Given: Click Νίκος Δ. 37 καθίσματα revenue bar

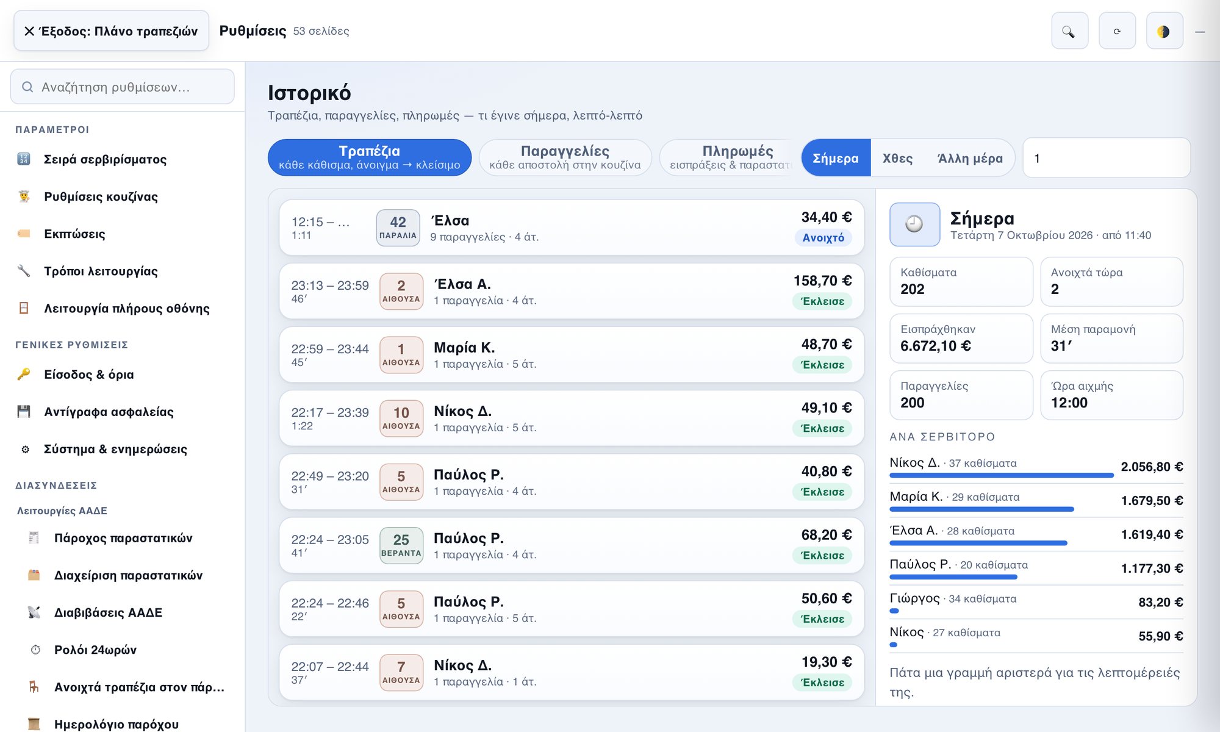Looking at the screenshot, I should coord(1002,475).
